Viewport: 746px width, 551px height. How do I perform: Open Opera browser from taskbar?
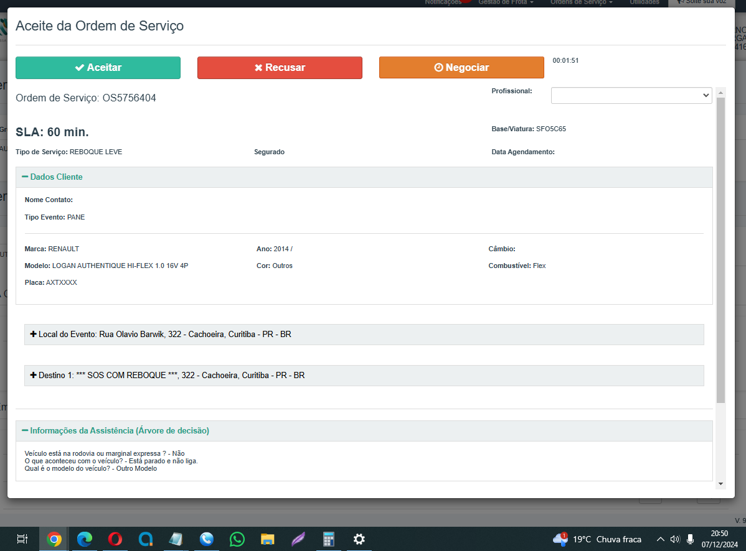tap(115, 539)
